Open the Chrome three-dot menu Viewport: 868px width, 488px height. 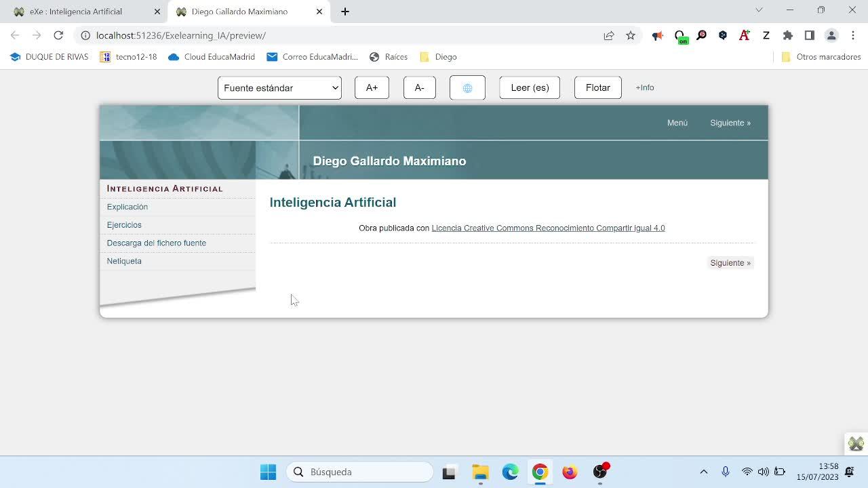point(853,35)
